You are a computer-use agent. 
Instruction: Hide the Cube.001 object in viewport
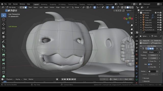pyautogui.click(x=158, y=20)
